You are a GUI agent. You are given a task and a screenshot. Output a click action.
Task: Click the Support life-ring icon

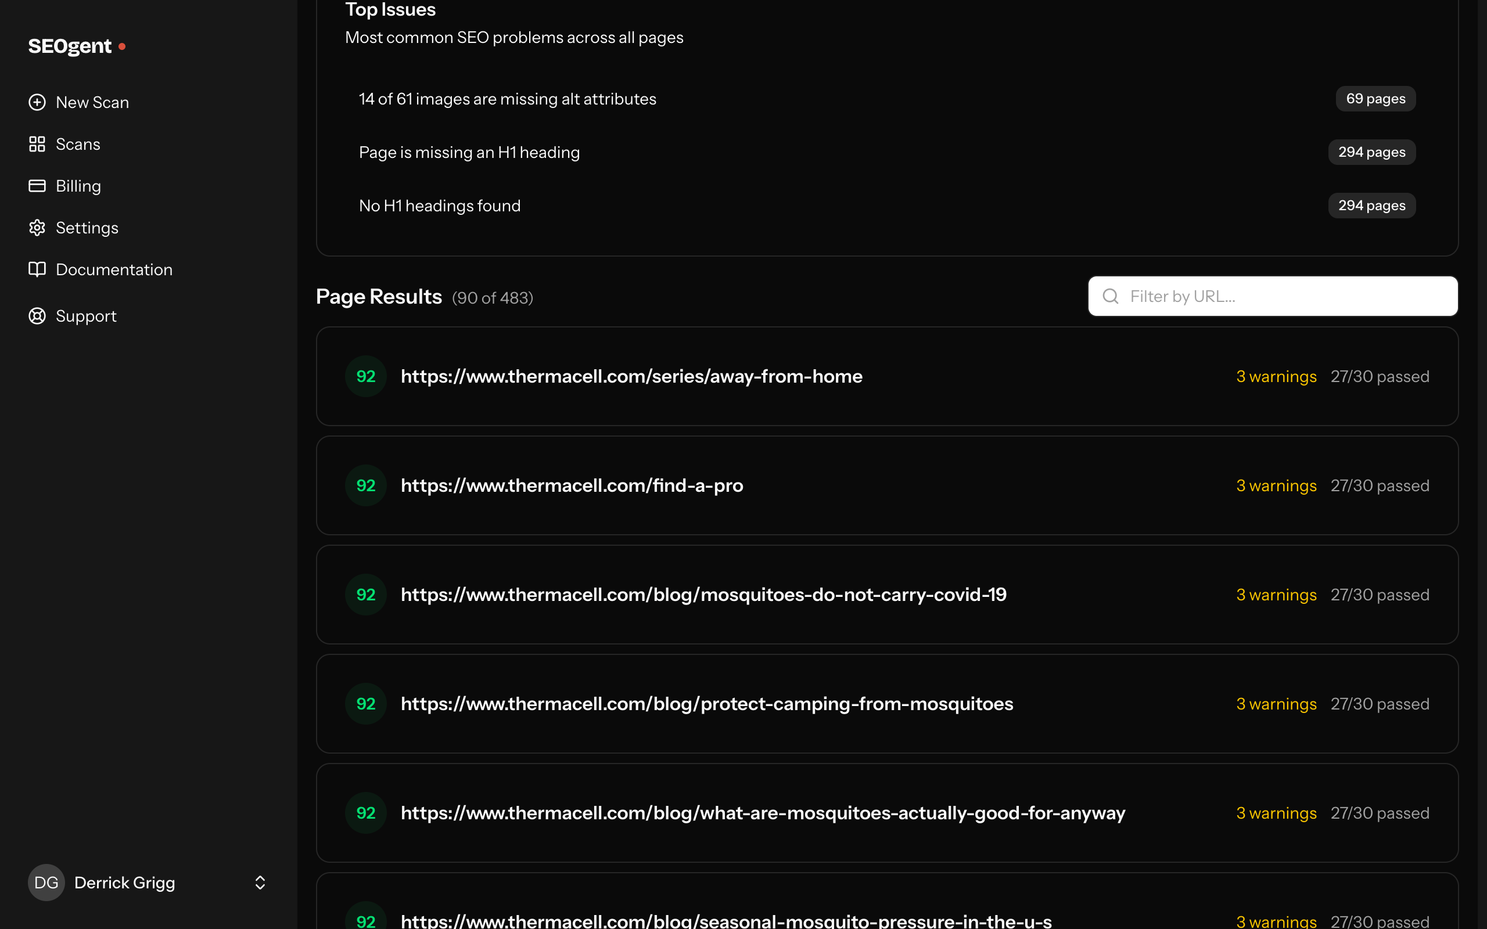coord(37,316)
